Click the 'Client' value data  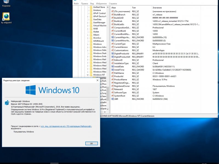pyautogui.click(x=155, y=63)
